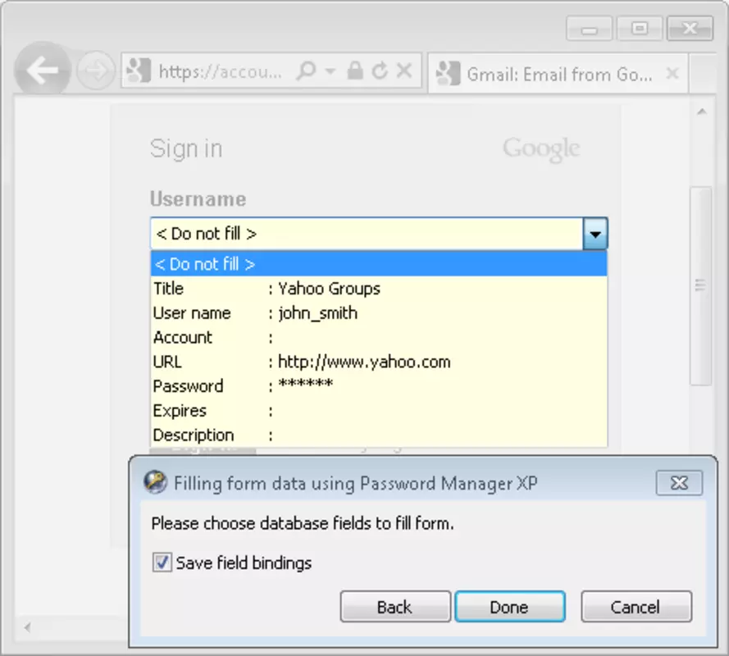Click "Please choose database fields to fill form." text
Image resolution: width=729 pixels, height=656 pixels.
pos(303,523)
